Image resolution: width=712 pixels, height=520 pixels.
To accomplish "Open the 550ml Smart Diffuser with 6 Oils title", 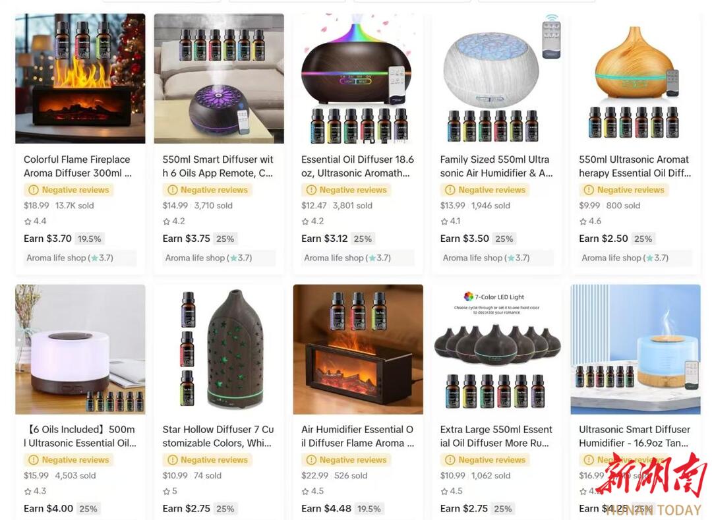I will pyautogui.click(x=218, y=166).
